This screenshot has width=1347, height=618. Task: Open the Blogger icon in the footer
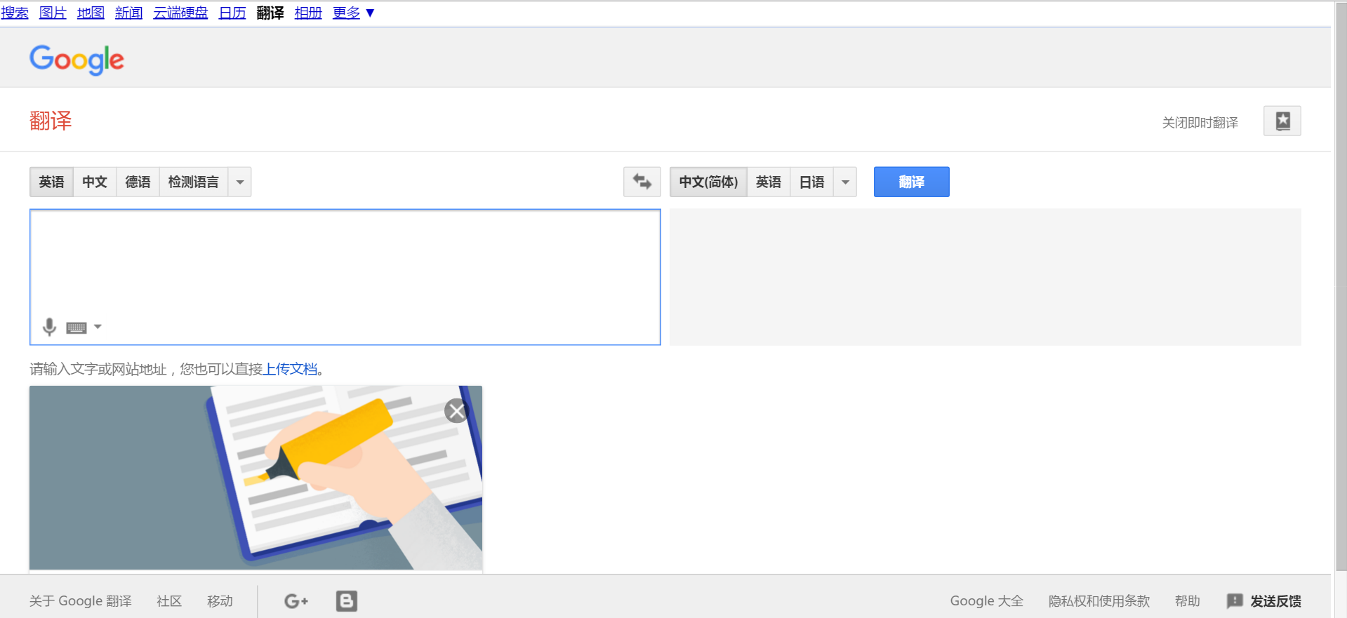[347, 601]
